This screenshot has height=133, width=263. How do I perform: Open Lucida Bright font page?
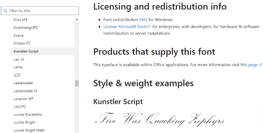tap(25, 122)
